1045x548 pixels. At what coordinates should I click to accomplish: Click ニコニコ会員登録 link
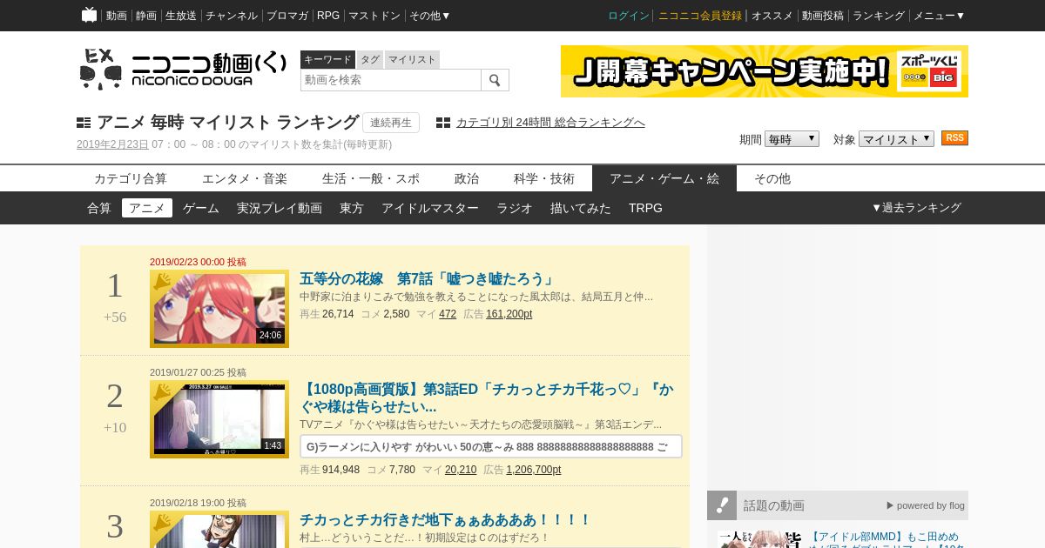700,16
